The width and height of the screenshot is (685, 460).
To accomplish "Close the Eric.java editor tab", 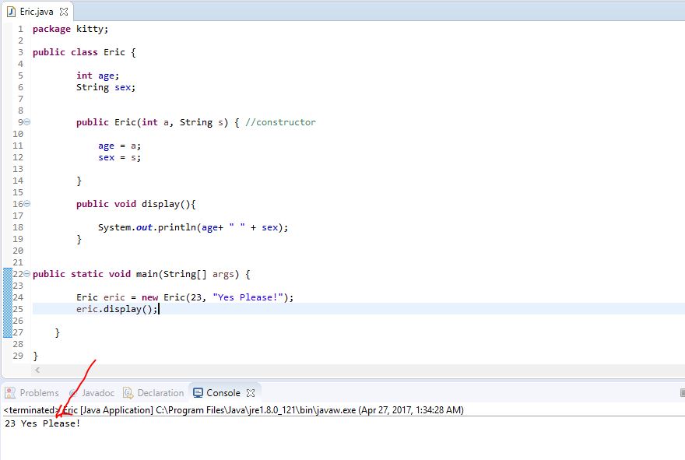I will [64, 12].
